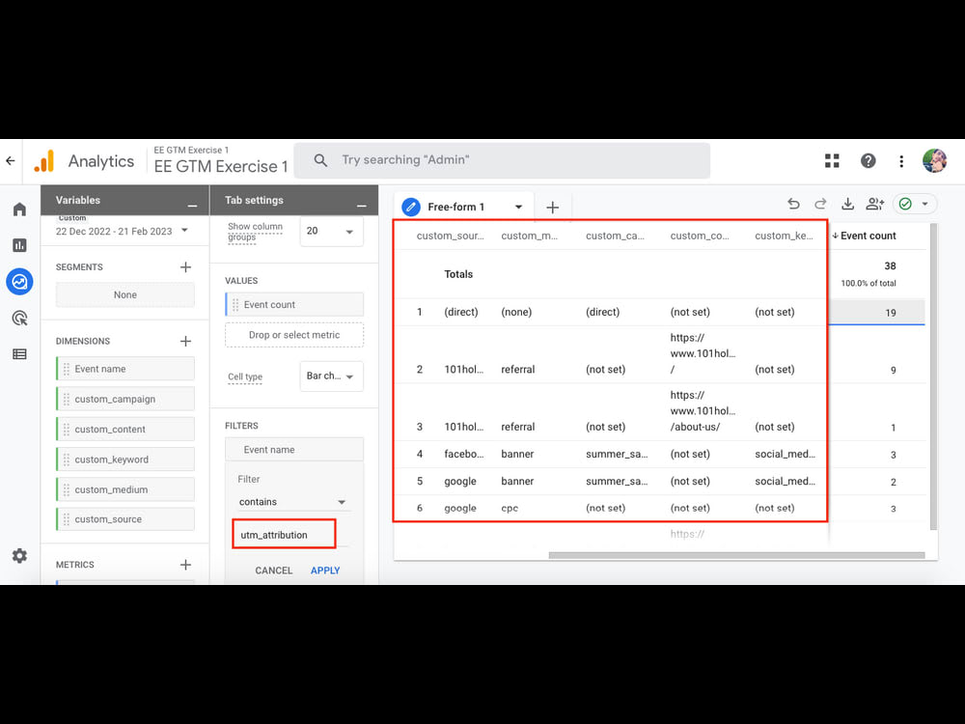Click the utm_attribution filter text field
The image size is (965, 724).
[283, 534]
